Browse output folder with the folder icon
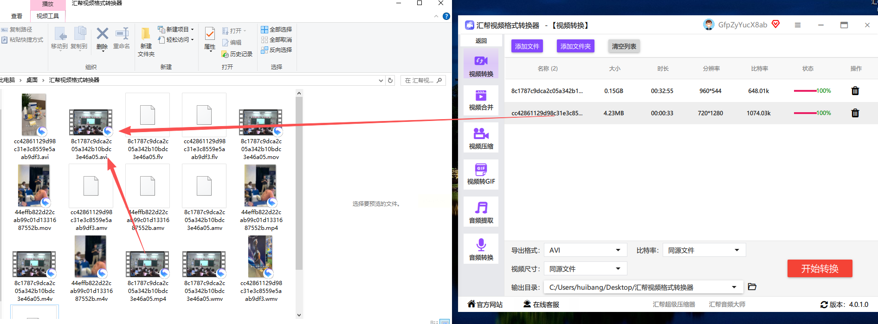The width and height of the screenshot is (878, 324). [x=752, y=287]
